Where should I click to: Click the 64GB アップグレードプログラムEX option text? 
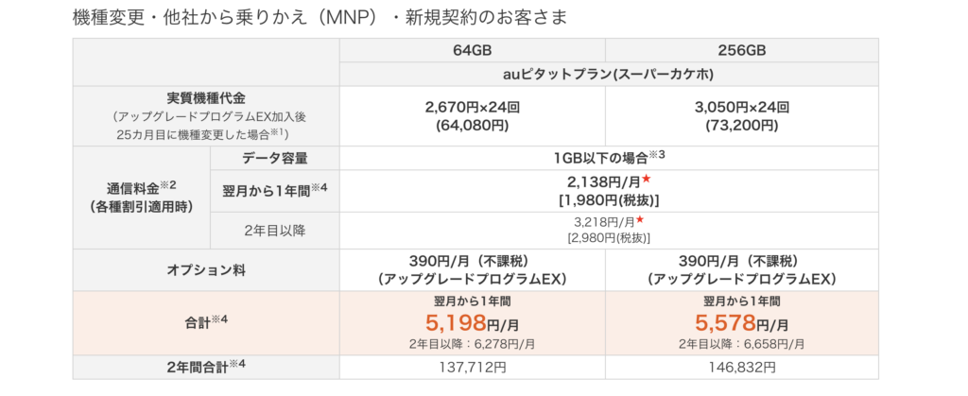473,280
